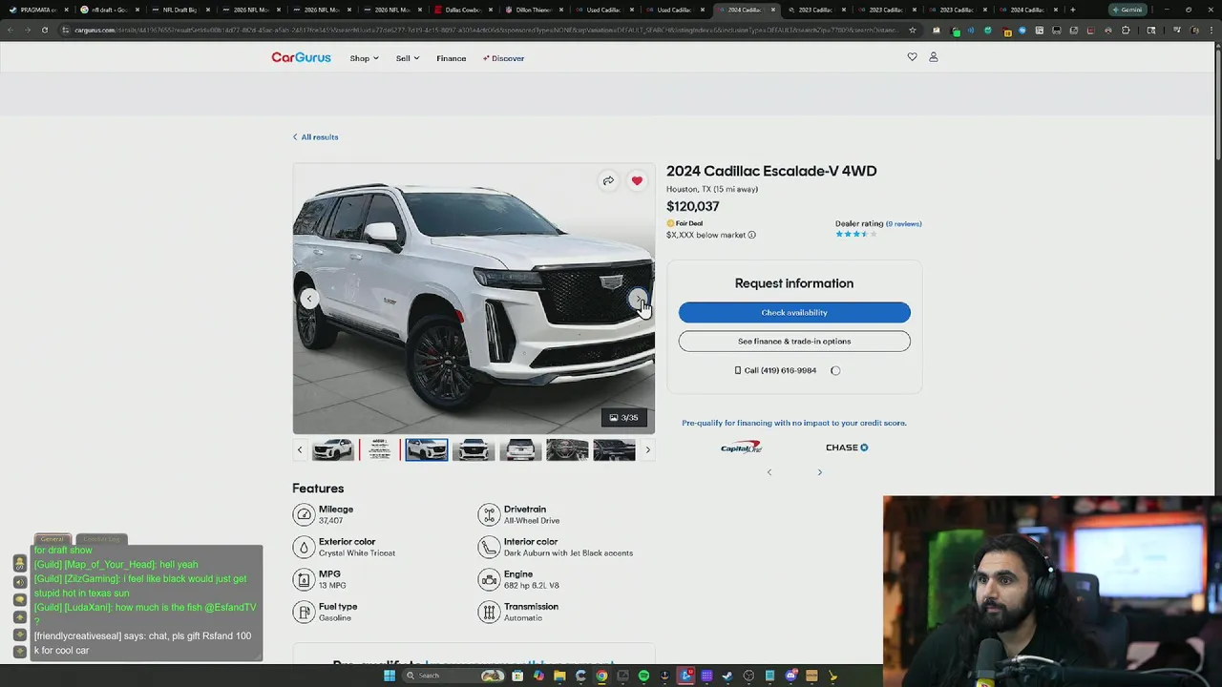Click the dealer star rating
1222x687 pixels.
[x=856, y=234]
